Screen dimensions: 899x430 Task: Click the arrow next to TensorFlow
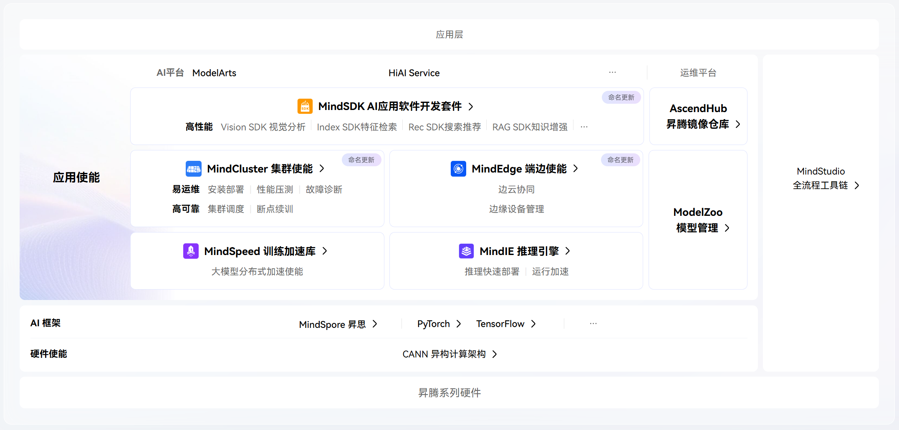[x=533, y=324]
